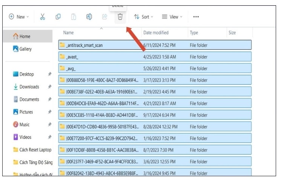The image size is (281, 180).
Task: Click the Cut scissors icon
Action: point(42,17)
